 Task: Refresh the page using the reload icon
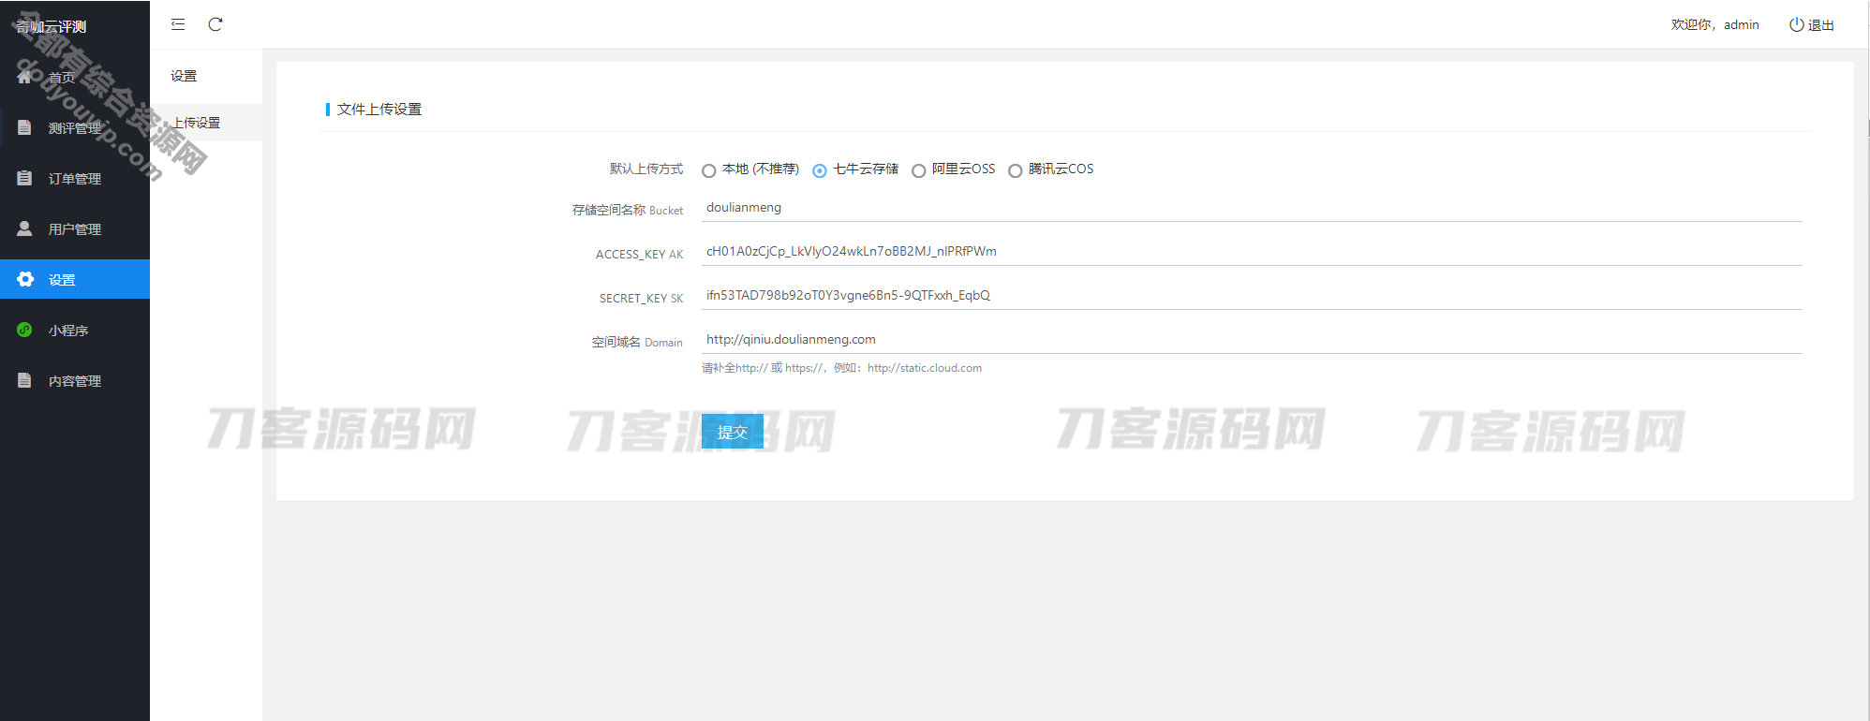pyautogui.click(x=215, y=24)
